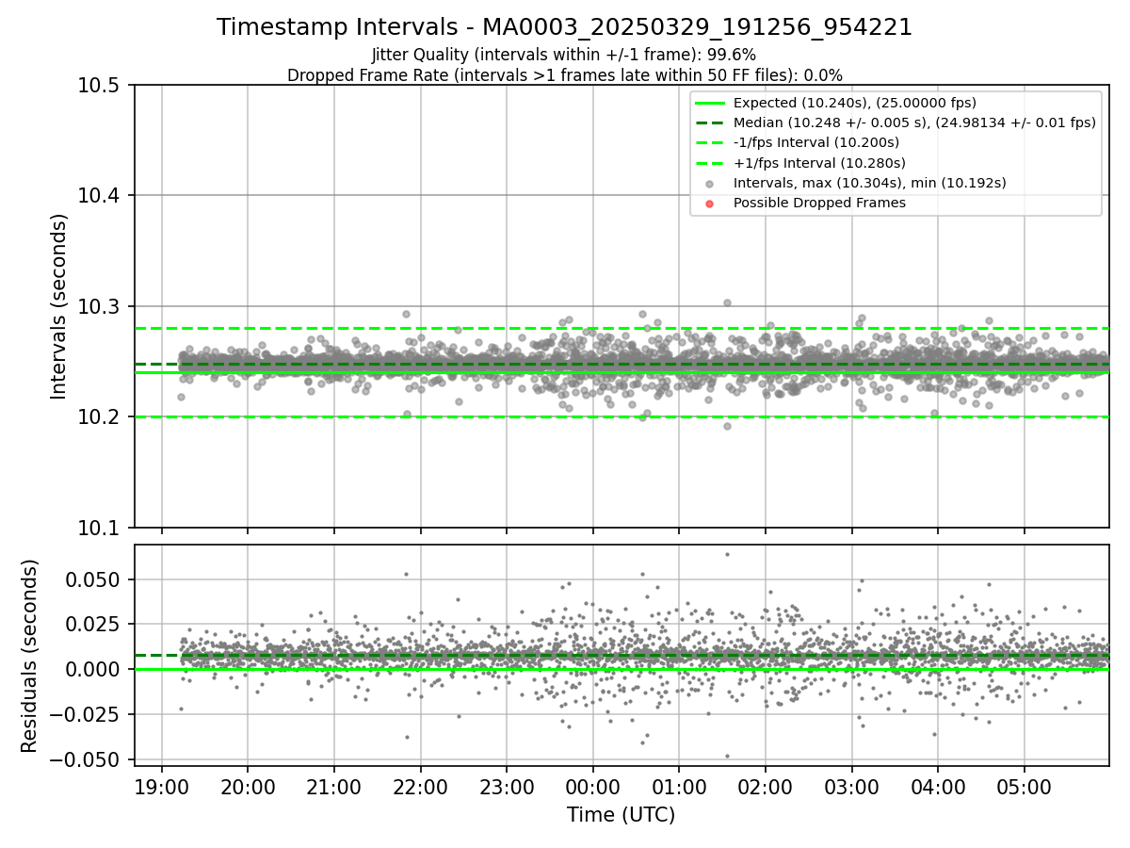Click the 04:00 time tick label

938,787
